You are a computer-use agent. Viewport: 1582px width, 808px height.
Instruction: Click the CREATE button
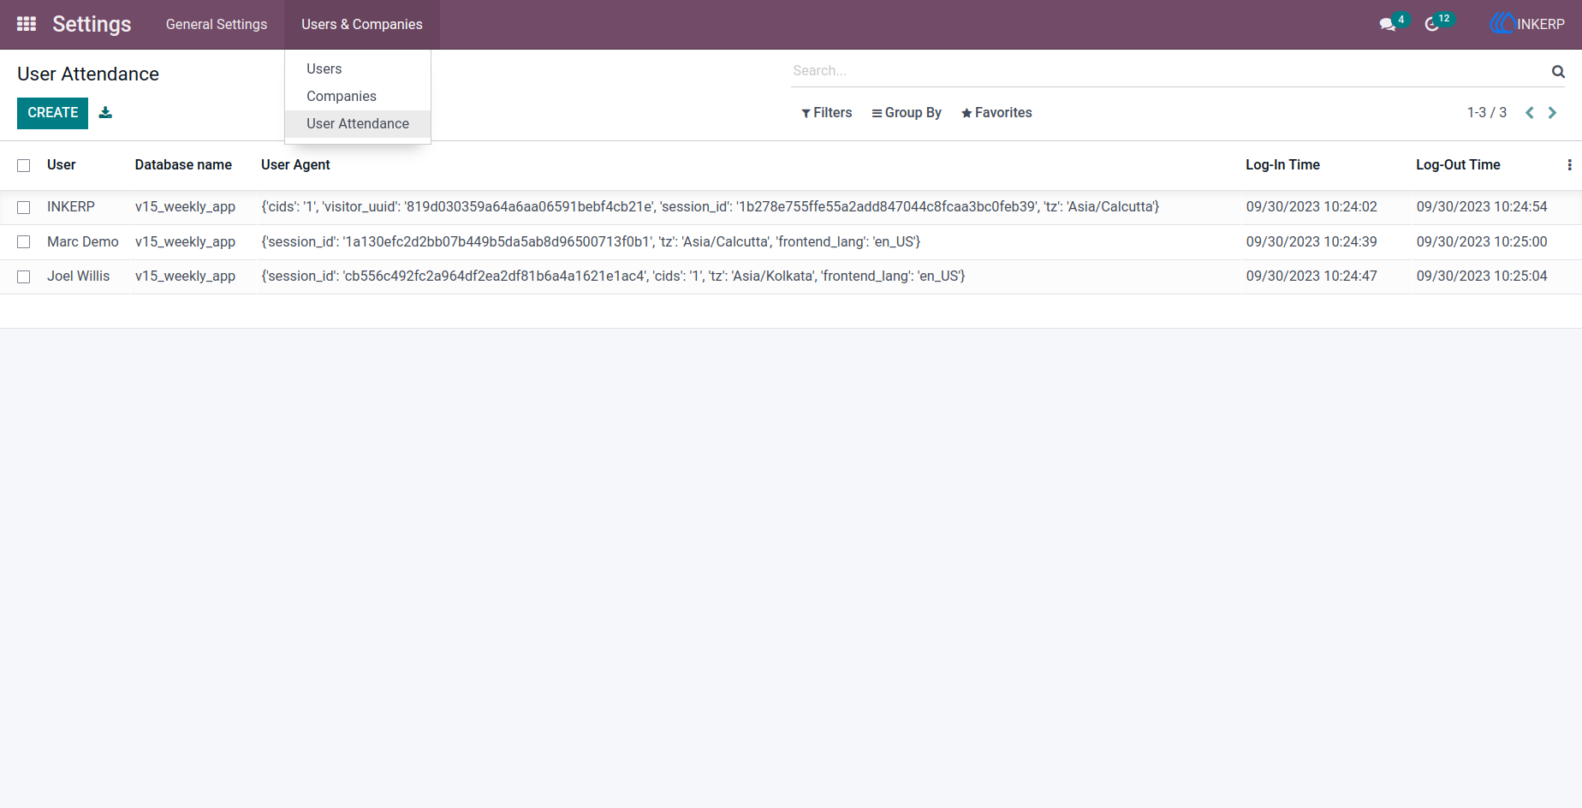pyautogui.click(x=52, y=113)
